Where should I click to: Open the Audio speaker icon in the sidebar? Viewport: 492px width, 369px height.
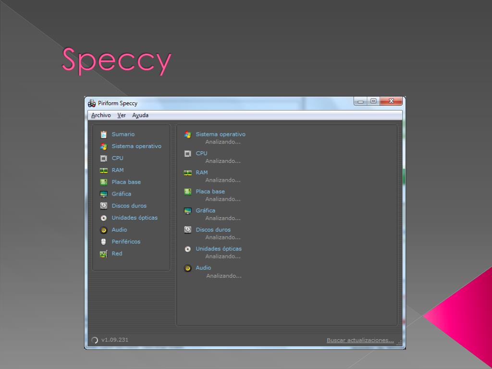pos(104,230)
